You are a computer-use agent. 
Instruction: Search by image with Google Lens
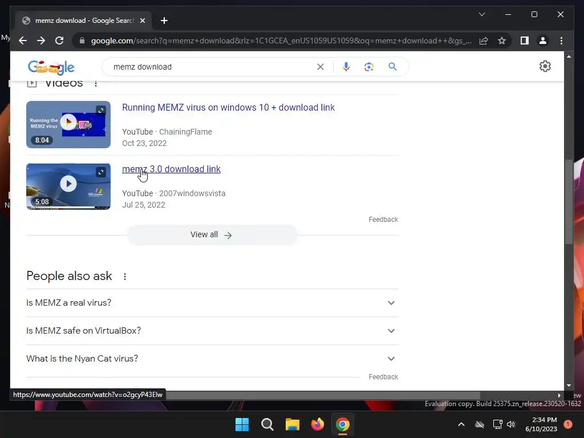pos(369,67)
